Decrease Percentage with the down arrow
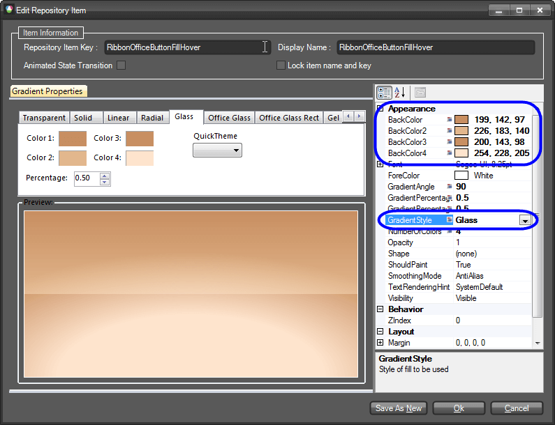 pyautogui.click(x=105, y=182)
